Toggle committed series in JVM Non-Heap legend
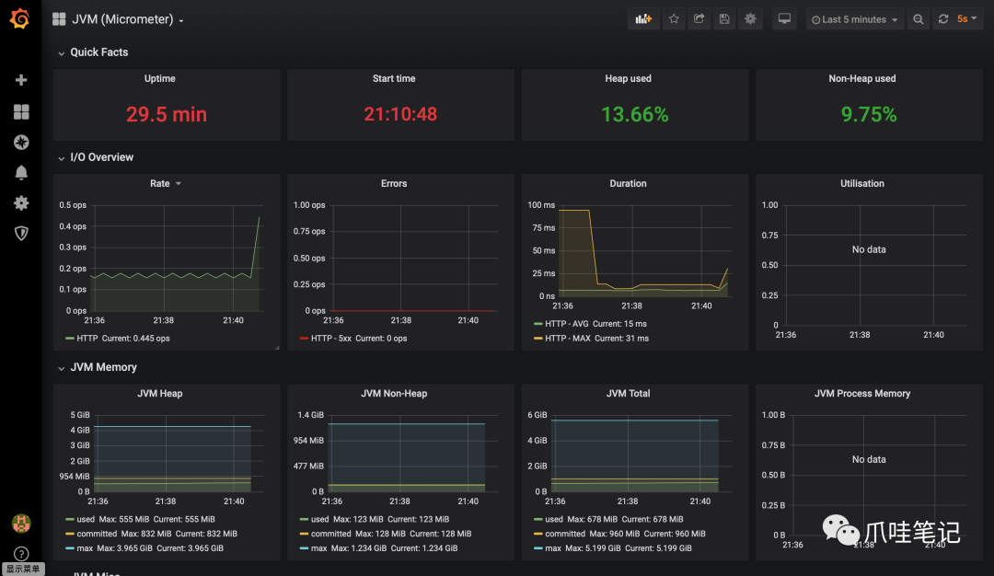This screenshot has width=994, height=576. click(x=331, y=534)
